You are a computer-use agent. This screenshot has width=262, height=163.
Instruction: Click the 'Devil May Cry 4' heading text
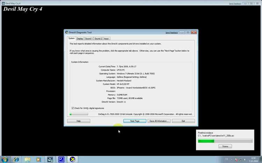pyautogui.click(x=23, y=9)
